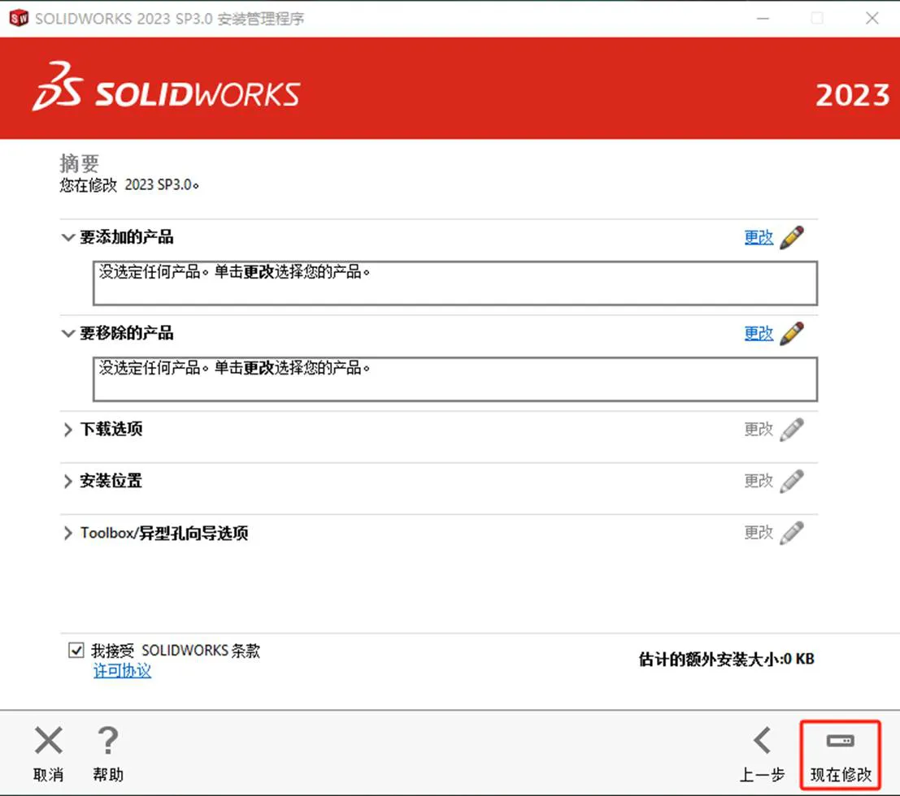The height and width of the screenshot is (796, 900).
Task: Click the 要添加的产品 heading text
Action: coord(126,237)
